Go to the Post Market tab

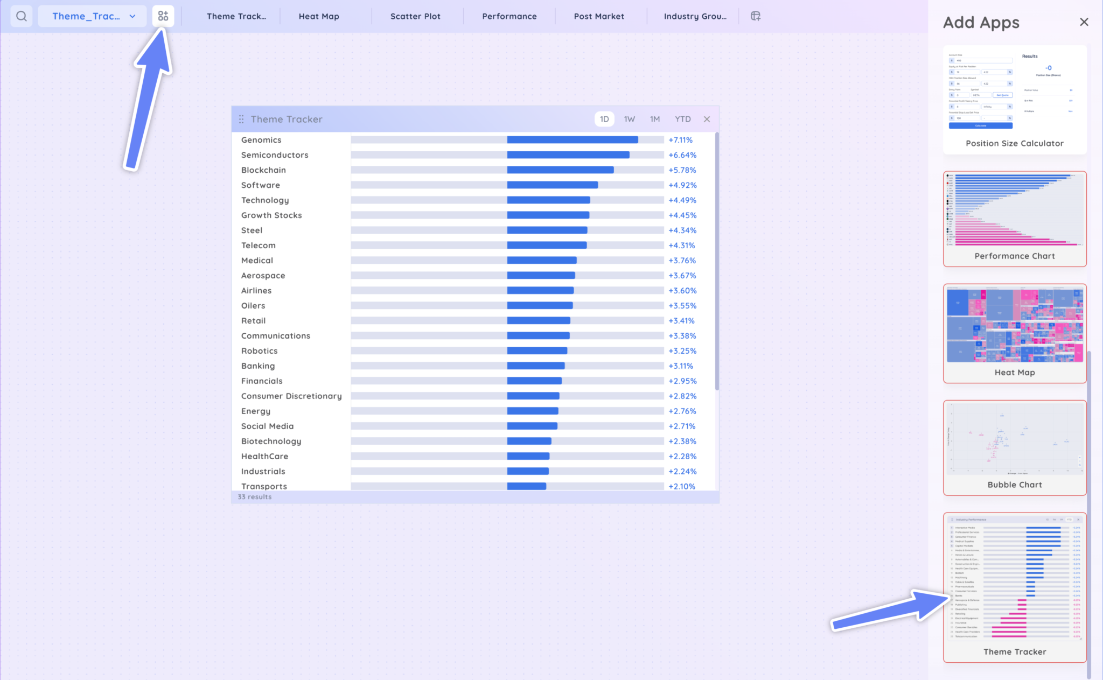(x=599, y=16)
